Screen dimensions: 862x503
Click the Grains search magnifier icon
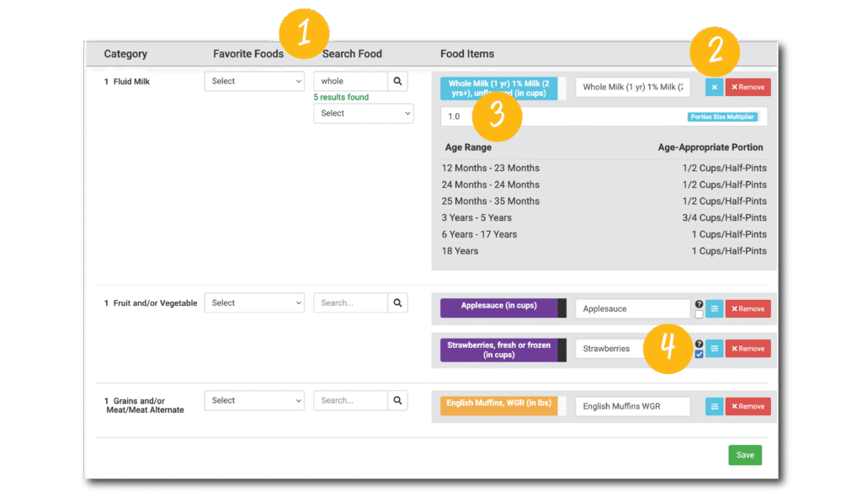click(x=398, y=400)
